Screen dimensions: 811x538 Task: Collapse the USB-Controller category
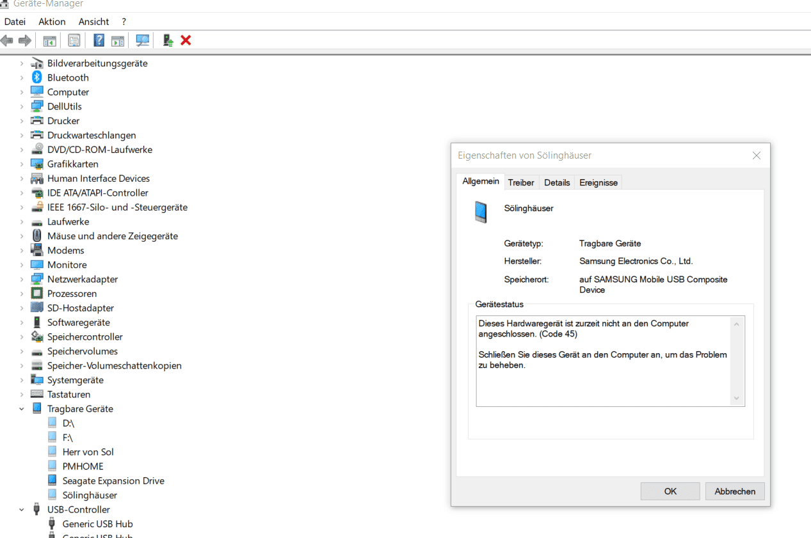click(21, 510)
